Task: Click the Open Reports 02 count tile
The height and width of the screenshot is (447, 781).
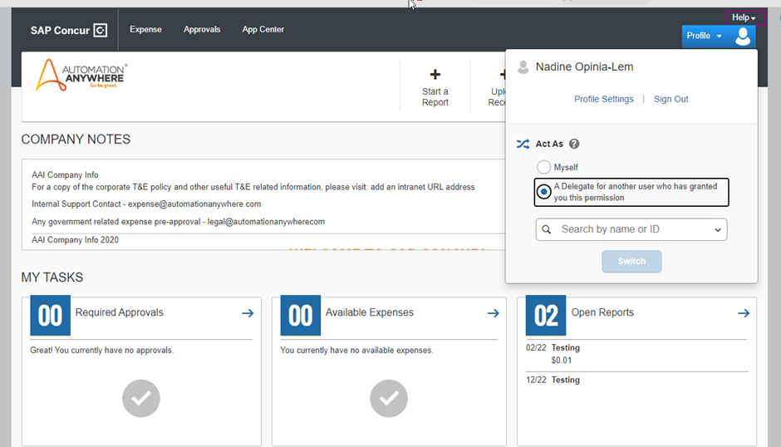Action: 546,316
